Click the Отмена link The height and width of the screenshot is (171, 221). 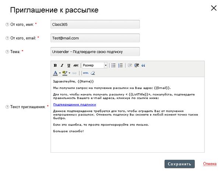210,164
